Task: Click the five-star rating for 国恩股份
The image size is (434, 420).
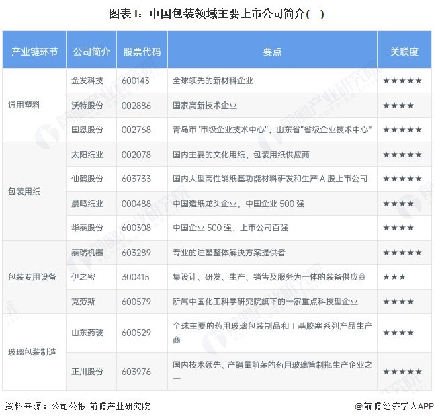Action: pyautogui.click(x=402, y=130)
